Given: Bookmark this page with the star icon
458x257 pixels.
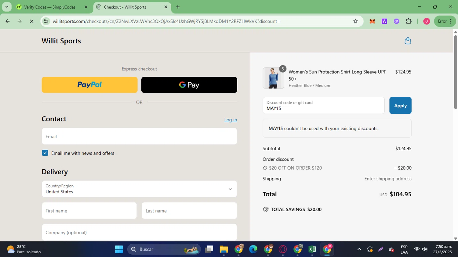Looking at the screenshot, I should 355,21.
